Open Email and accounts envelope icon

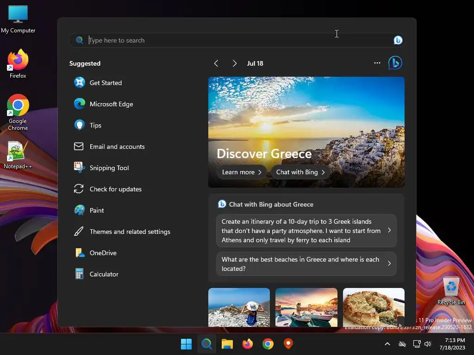79,147
